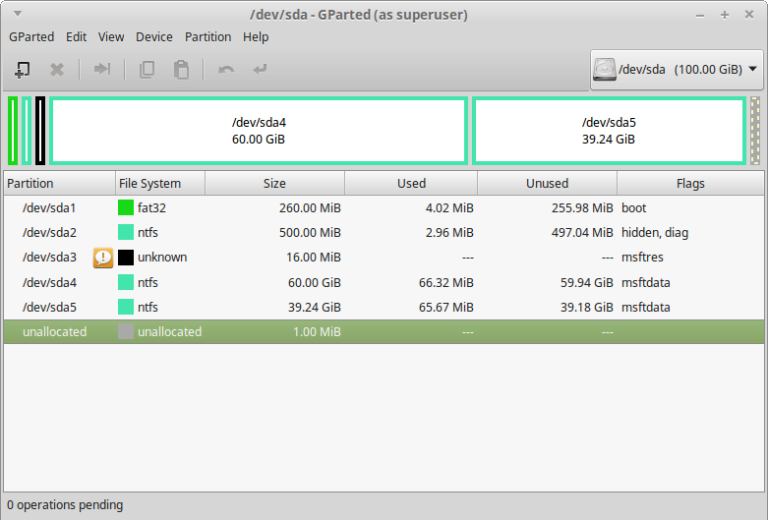Viewport: 768px width, 520px height.
Task: Click the 66.32 MiB used value
Action: pyautogui.click(x=445, y=282)
